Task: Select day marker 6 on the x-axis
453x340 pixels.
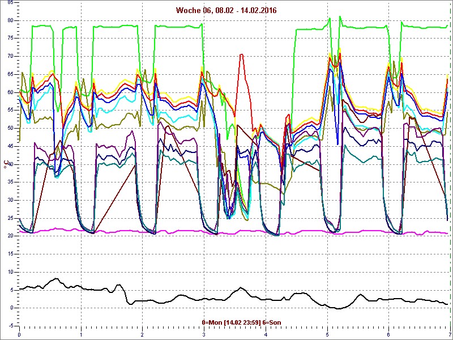Action: pyautogui.click(x=388, y=334)
